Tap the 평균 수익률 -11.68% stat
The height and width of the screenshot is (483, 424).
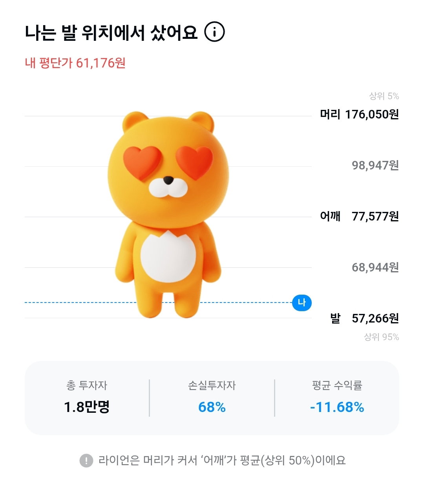[337, 397]
